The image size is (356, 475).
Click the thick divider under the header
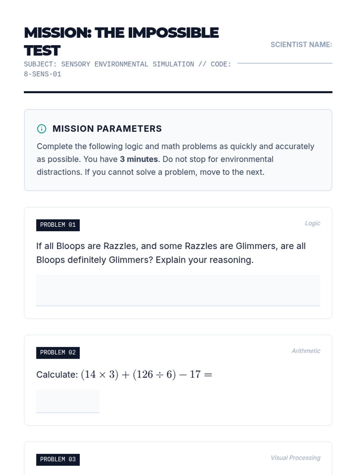[178, 92]
